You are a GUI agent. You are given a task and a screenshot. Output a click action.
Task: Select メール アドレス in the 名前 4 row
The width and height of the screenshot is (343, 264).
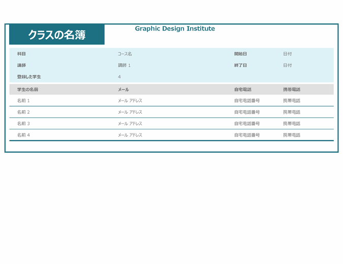click(x=130, y=136)
